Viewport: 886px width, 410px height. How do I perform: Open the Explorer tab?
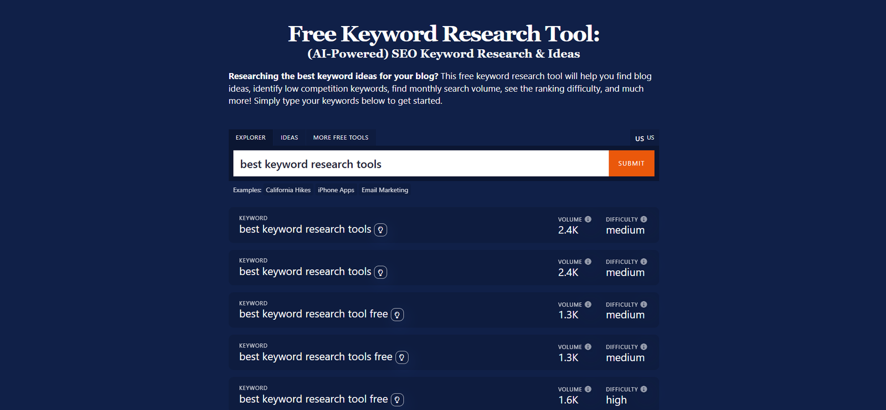[x=251, y=138]
